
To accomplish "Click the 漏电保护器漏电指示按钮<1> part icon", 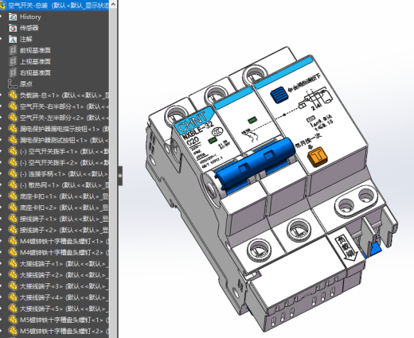I will (13, 129).
